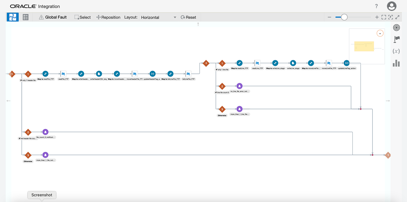Image resolution: width=407 pixels, height=202 pixels.
Task: Click the Global Fault warning triangle
Action: click(x=41, y=17)
